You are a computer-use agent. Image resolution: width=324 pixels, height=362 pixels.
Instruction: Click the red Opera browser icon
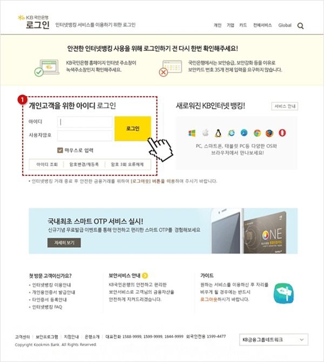point(282,133)
